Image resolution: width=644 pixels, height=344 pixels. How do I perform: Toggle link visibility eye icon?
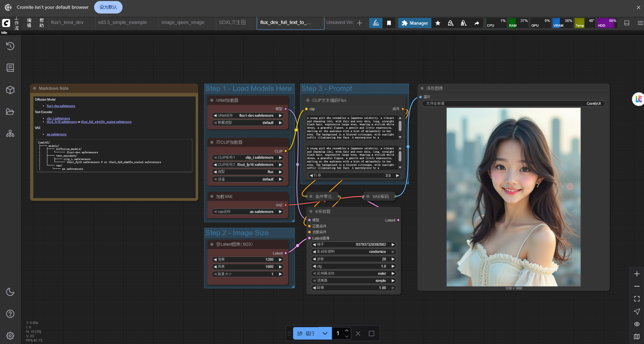point(637,324)
